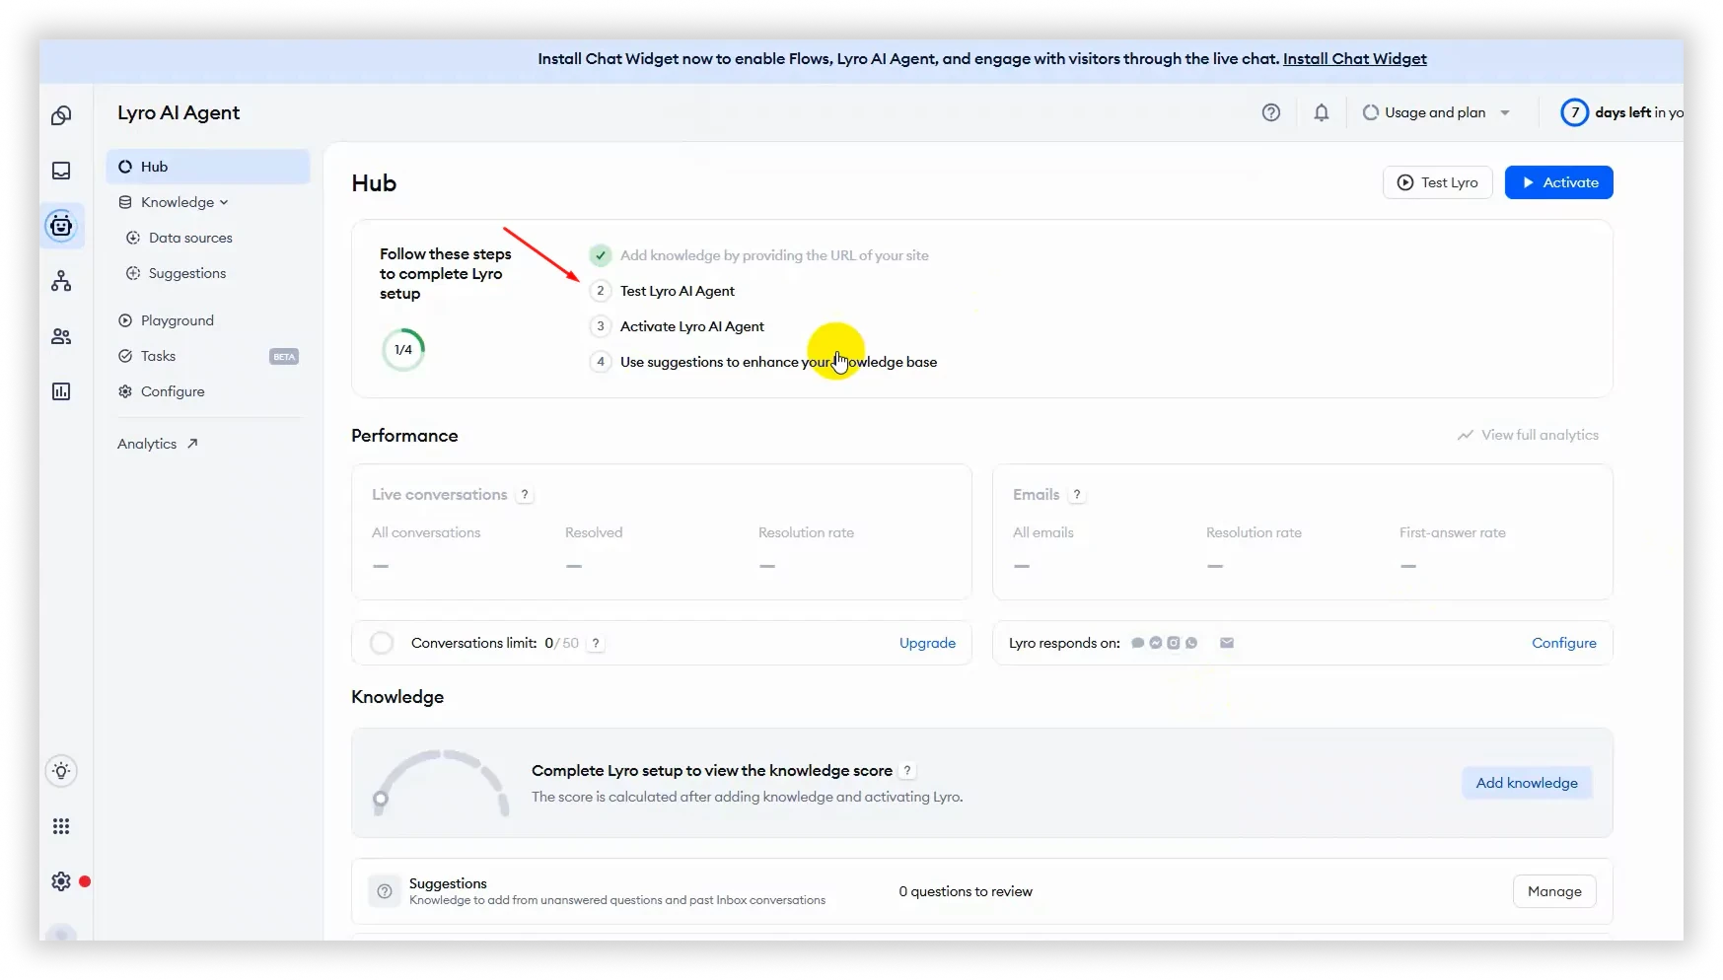The image size is (1723, 980).
Task: Click the Upgrade link for conversations limit
Action: 927,643
